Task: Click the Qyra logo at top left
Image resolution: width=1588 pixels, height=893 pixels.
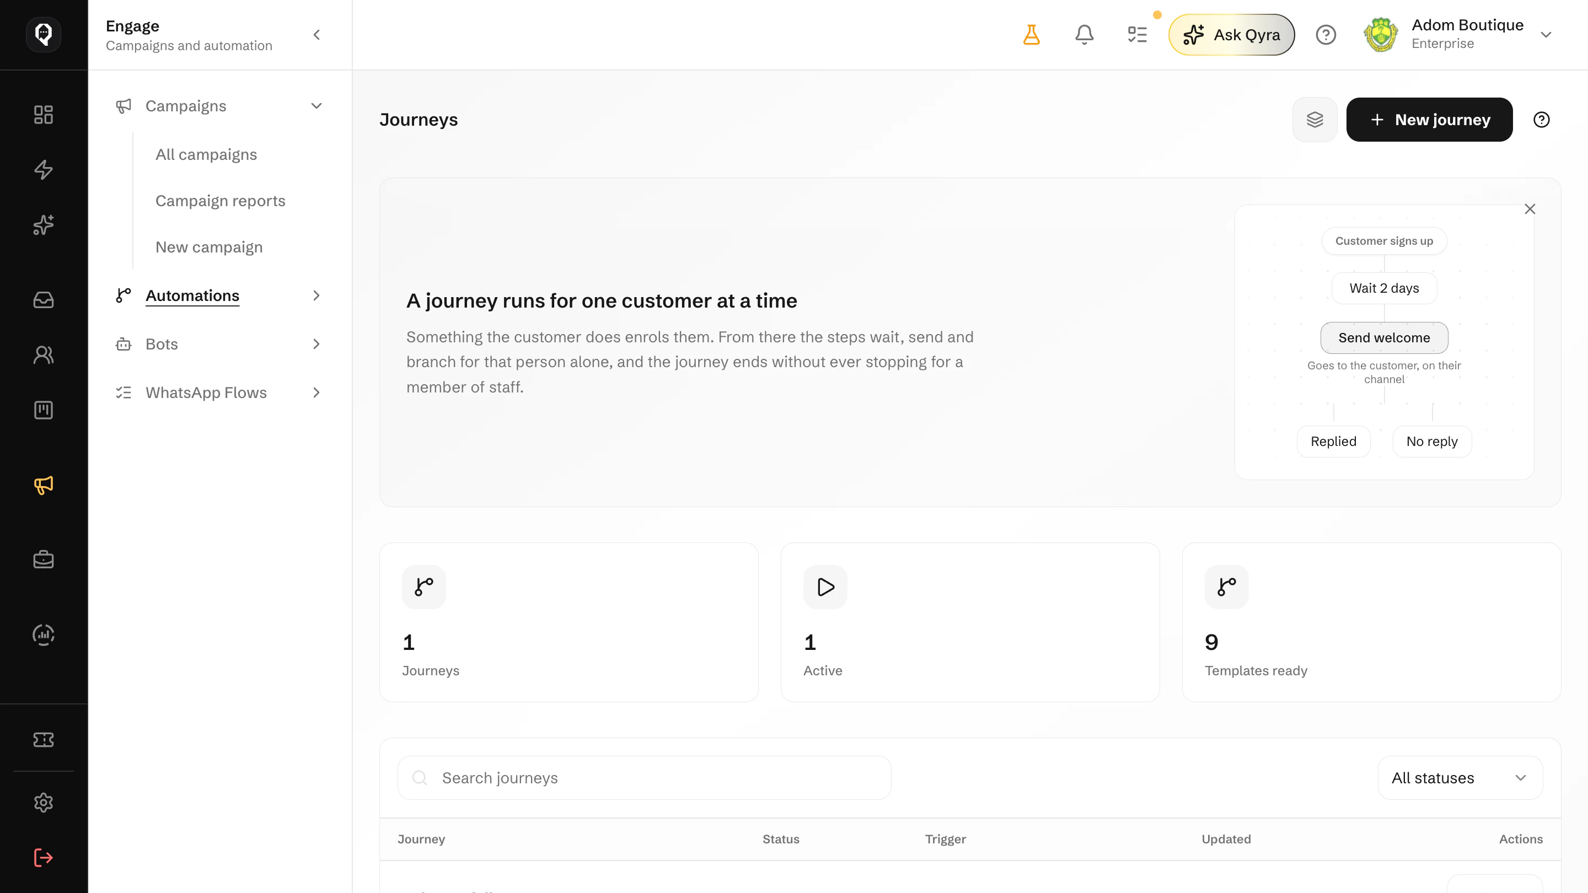Action: 43,34
